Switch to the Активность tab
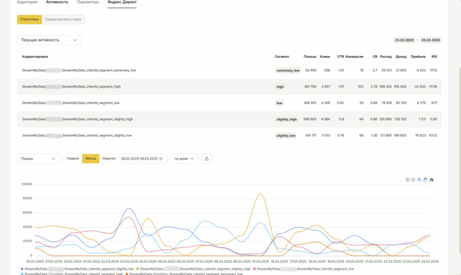The image size is (461, 275). click(57, 2)
